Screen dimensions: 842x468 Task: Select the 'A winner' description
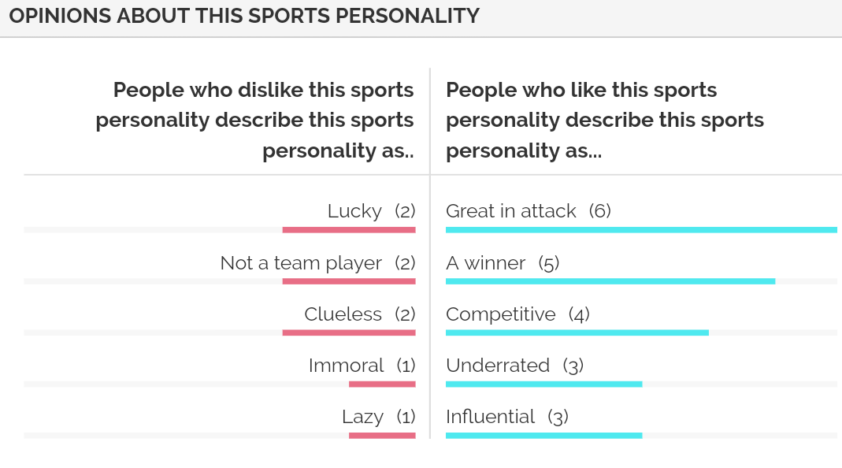(x=485, y=263)
